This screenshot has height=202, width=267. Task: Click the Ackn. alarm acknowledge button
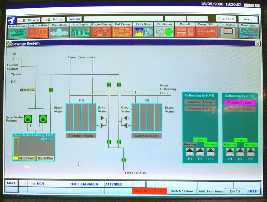(x=248, y=19)
